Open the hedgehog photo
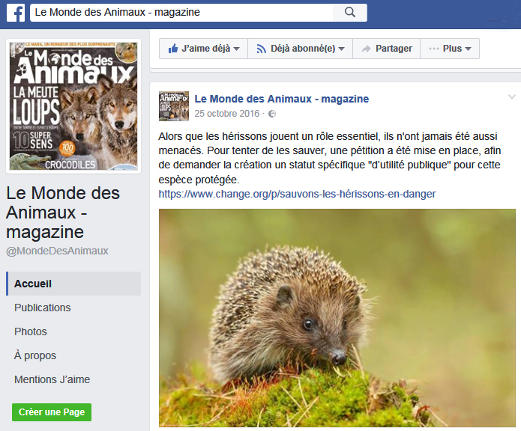The image size is (521, 431). click(337, 317)
